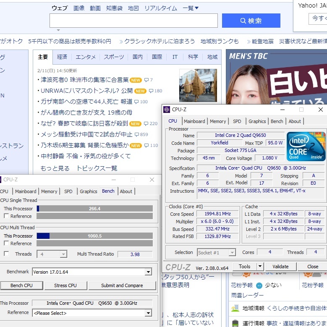The height and width of the screenshot is (327, 327).
Task: Open もっと見る link under headlines
Action: coord(55,168)
